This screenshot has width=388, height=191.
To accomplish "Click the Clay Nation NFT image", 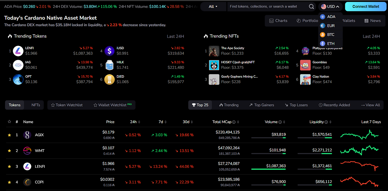I will pos(305,80).
